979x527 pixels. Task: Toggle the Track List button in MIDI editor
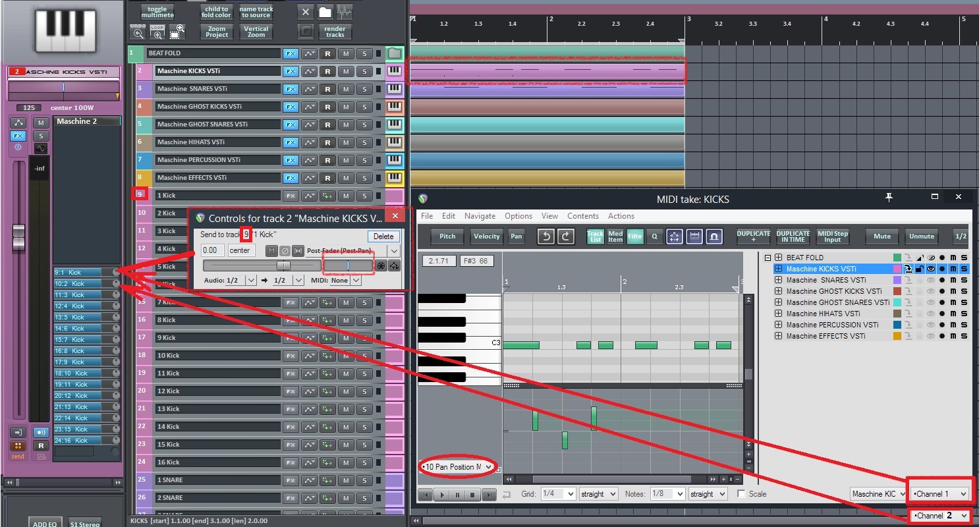(595, 236)
